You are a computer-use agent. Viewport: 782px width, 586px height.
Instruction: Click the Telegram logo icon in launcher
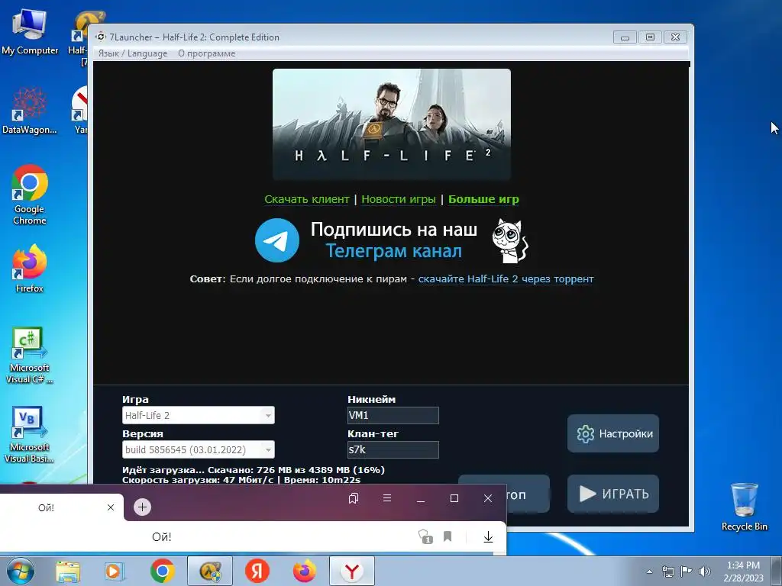(276, 240)
